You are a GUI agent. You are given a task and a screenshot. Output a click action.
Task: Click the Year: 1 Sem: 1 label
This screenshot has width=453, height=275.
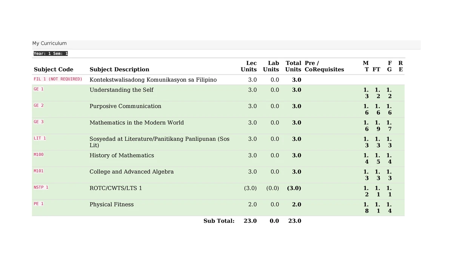[x=51, y=54]
